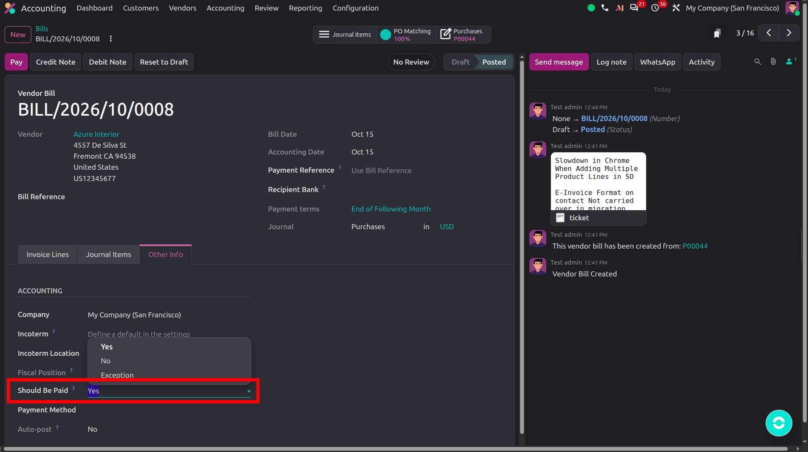The height and width of the screenshot is (452, 808).
Task: Open the bill actions kebab menu
Action: coord(111,39)
